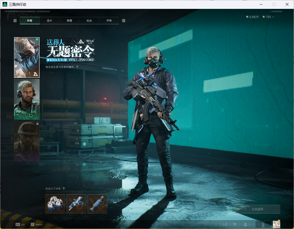Viewport: 294px width, 229px height.
Task: Open the 表情 emote tab
Action: [x=69, y=21]
